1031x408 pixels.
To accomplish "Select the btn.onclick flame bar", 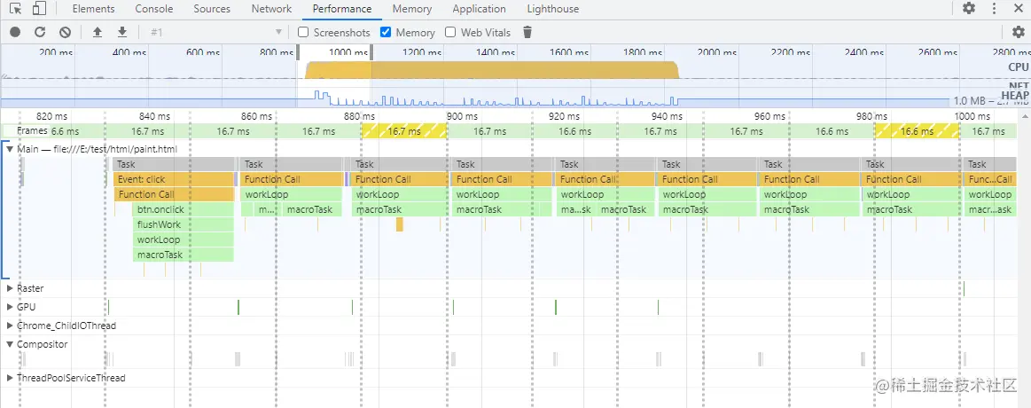I will (x=183, y=209).
